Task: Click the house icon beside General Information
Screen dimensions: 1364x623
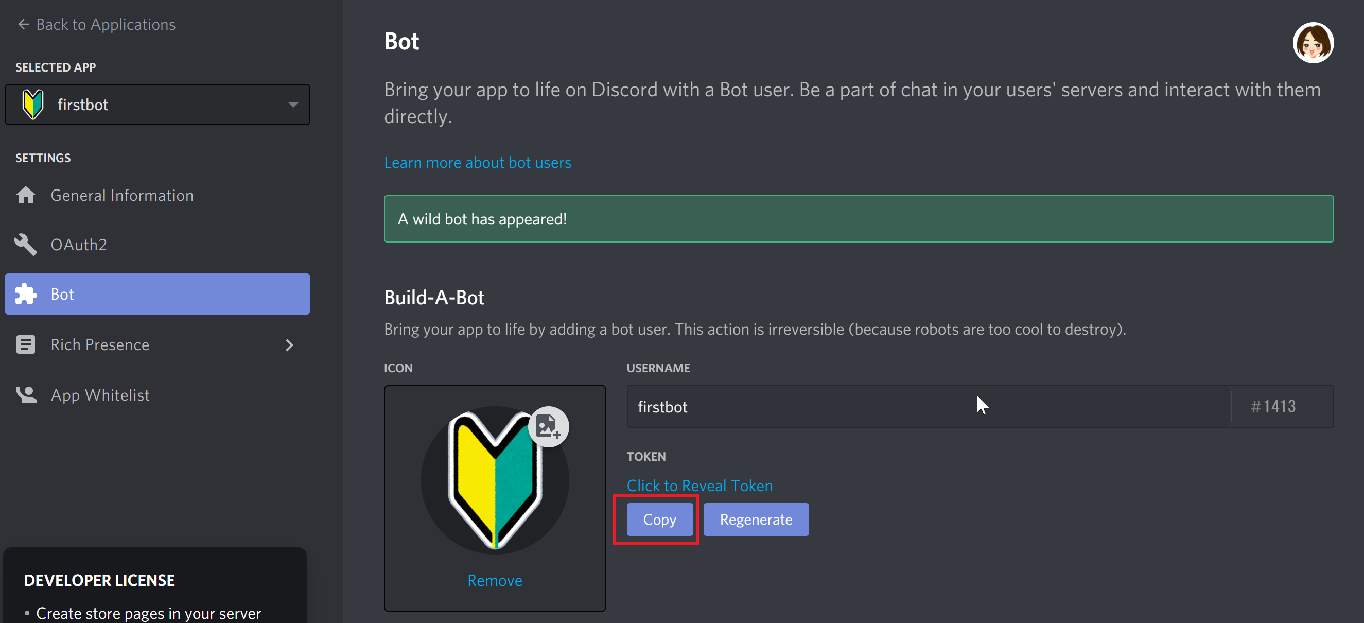Action: (25, 196)
